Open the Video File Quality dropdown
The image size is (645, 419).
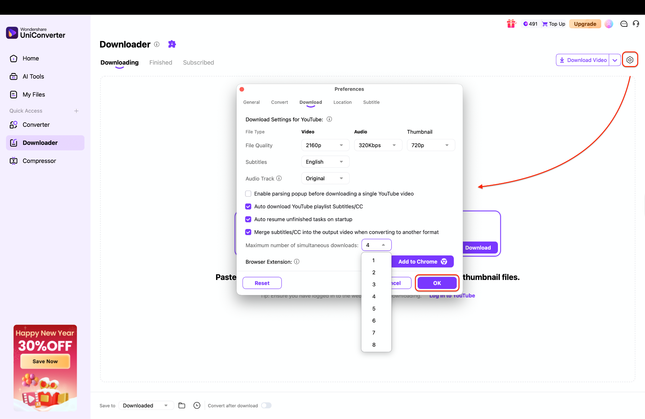325,145
